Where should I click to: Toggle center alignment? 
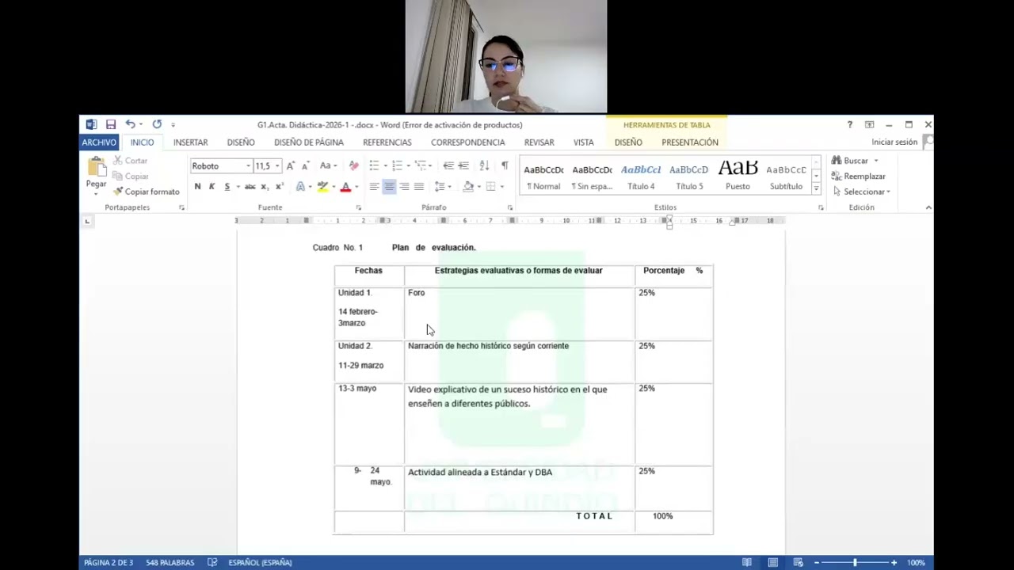(x=389, y=187)
